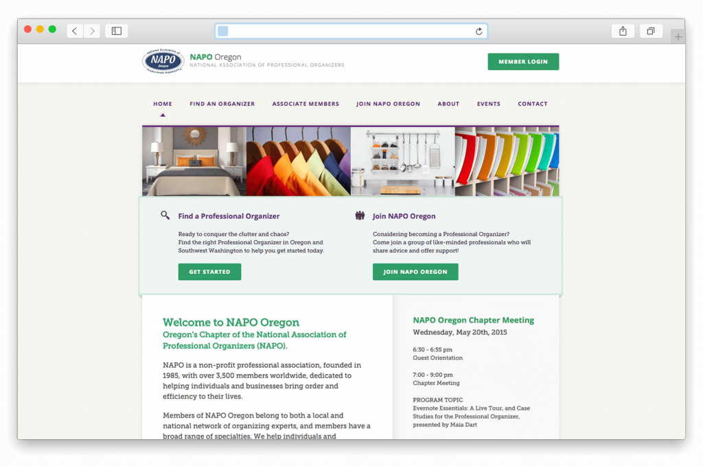Click the green Get Started button
Screen dimensions: 703x466
pos(209,272)
